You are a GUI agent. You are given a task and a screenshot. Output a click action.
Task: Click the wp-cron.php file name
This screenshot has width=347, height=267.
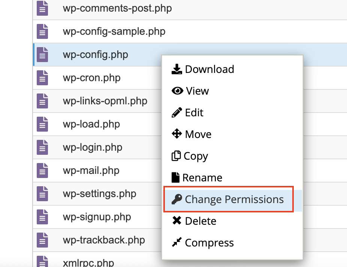click(91, 78)
